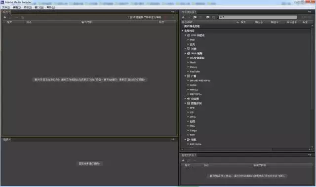The height and width of the screenshot is (187, 316).
Task: Expand the Flash preset group
Action: [188, 62]
